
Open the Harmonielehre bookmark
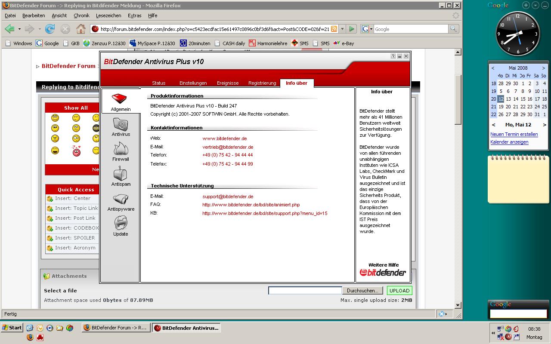(268, 43)
